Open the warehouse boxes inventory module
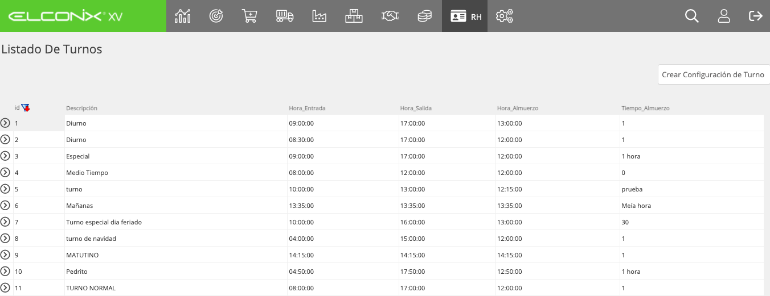770x296 pixels. point(354,16)
